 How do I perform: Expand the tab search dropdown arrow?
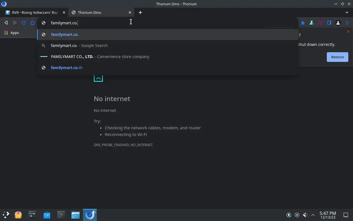point(347,12)
